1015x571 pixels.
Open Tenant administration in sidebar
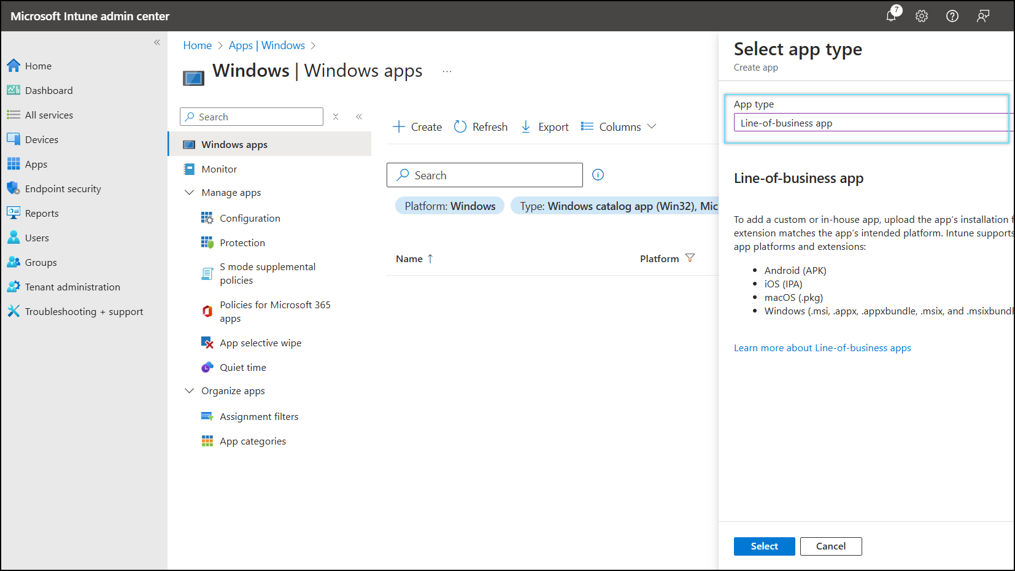point(72,287)
